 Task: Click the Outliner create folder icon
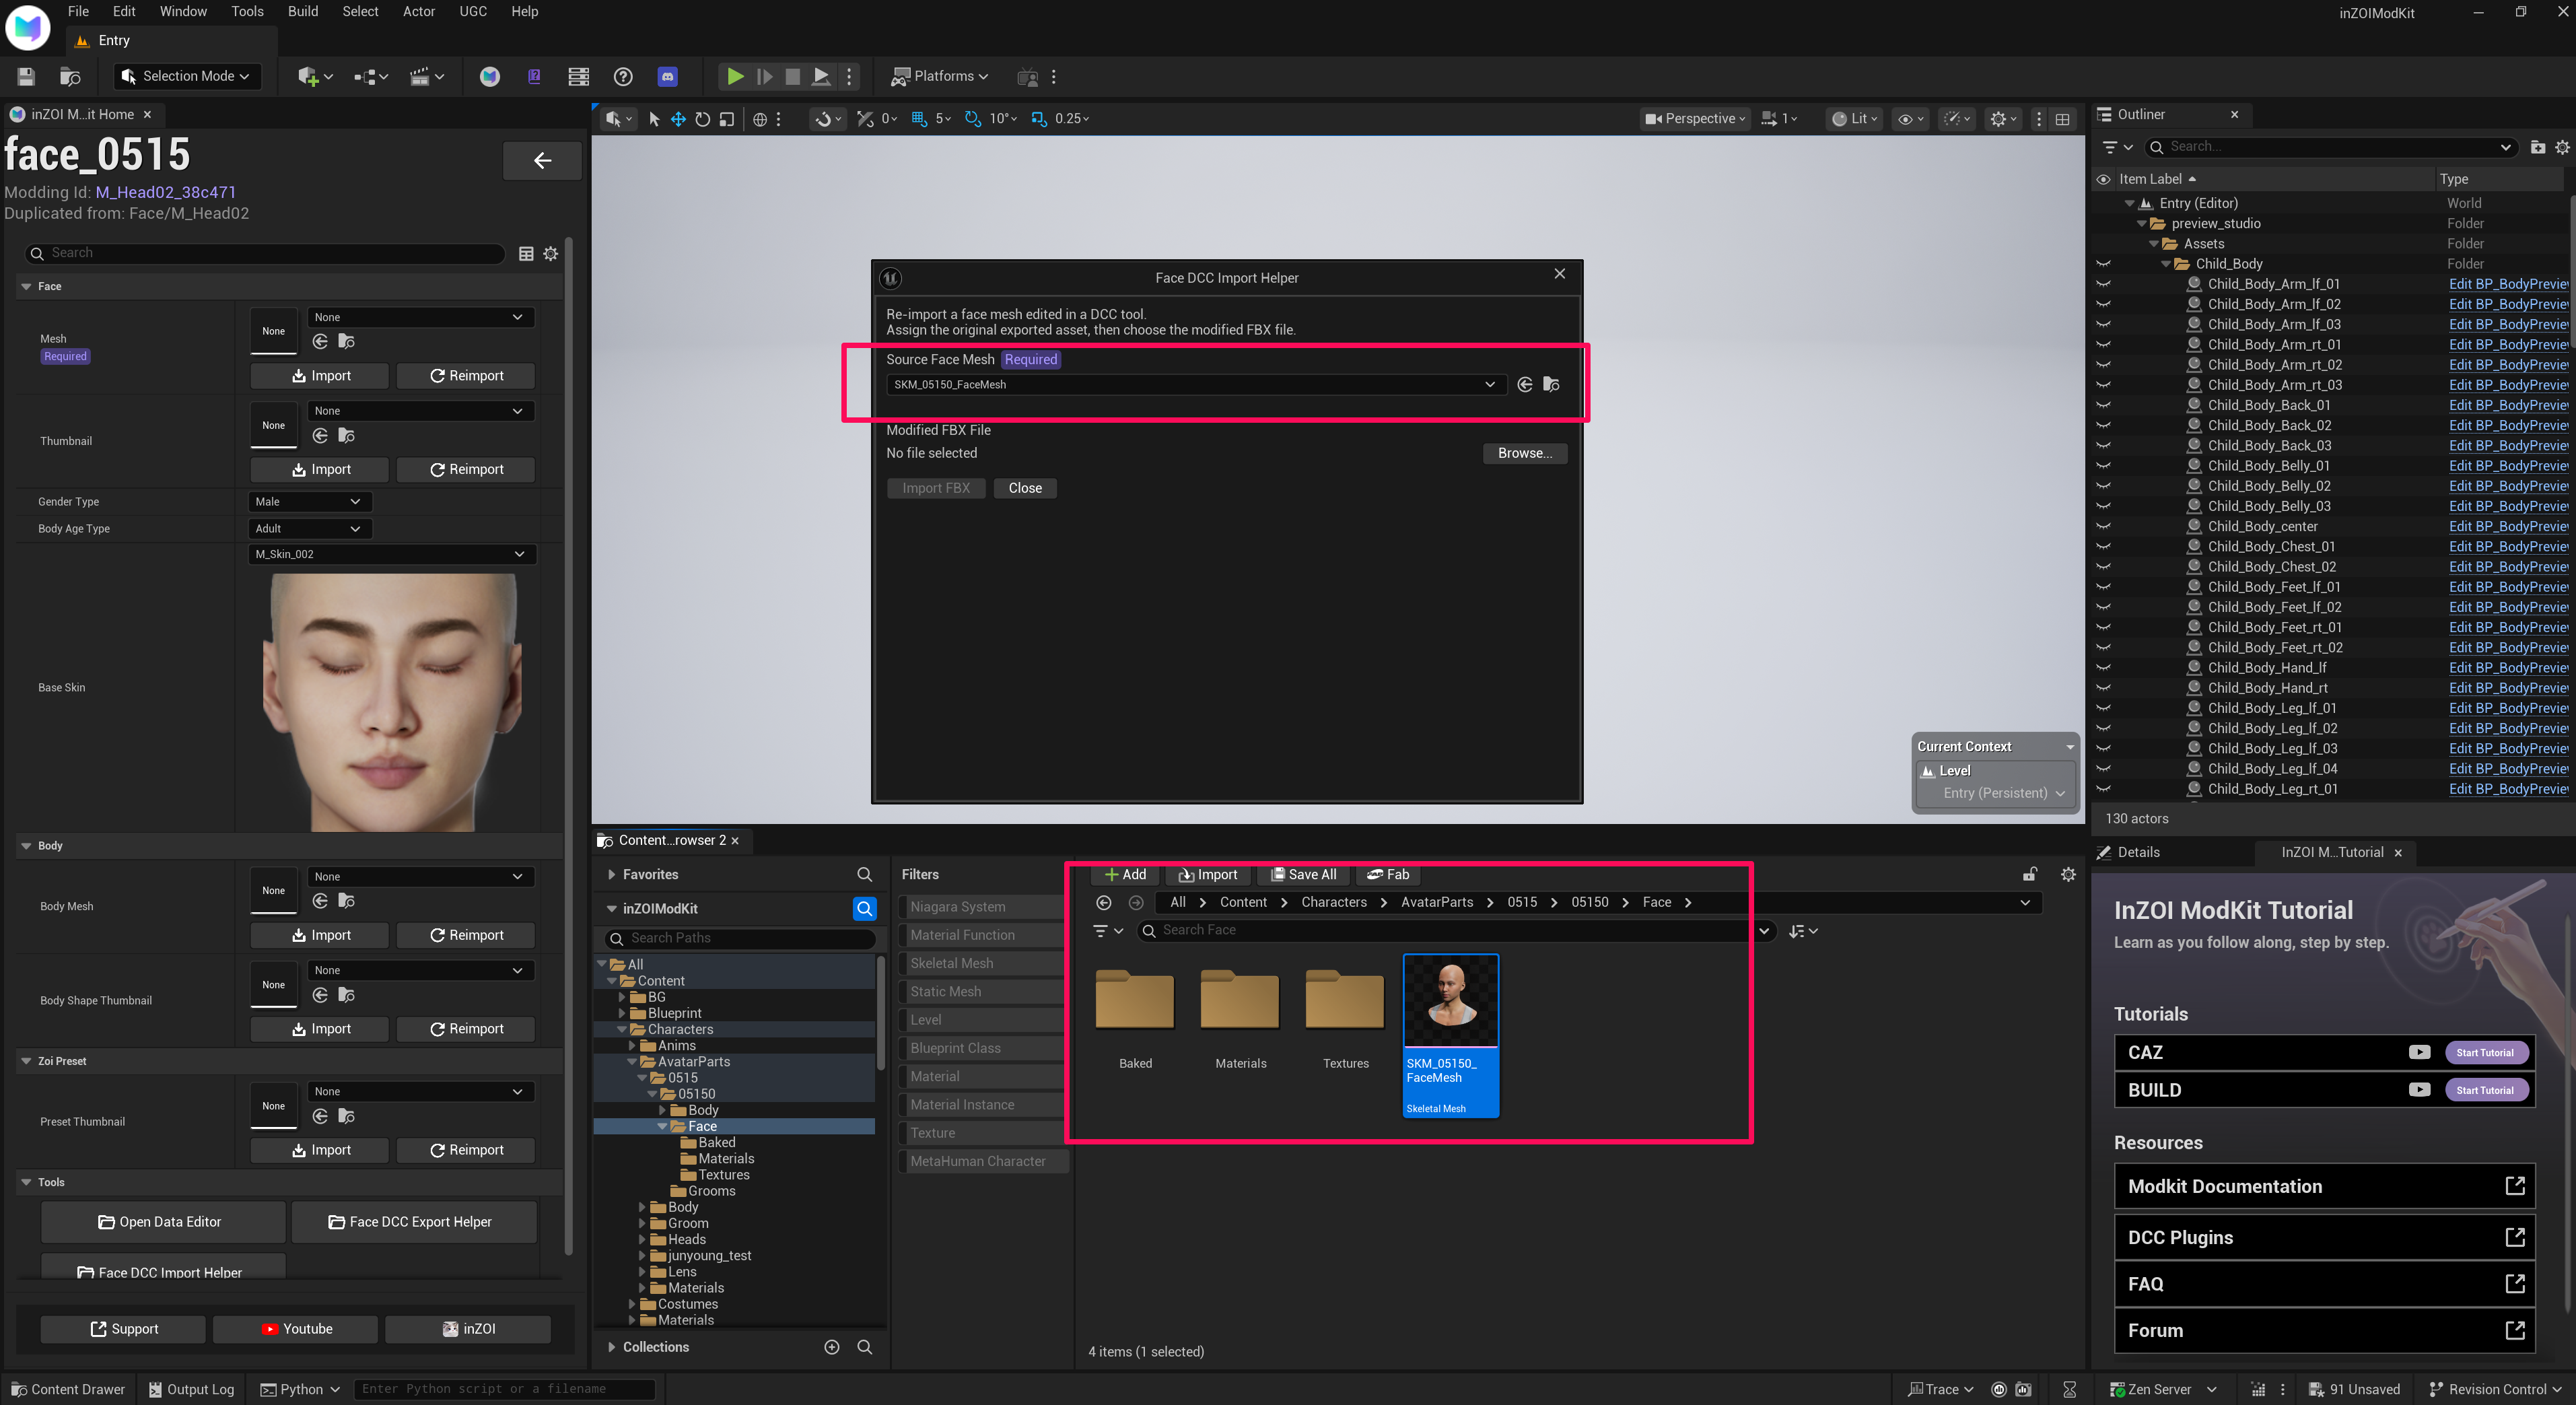pos(2537,147)
